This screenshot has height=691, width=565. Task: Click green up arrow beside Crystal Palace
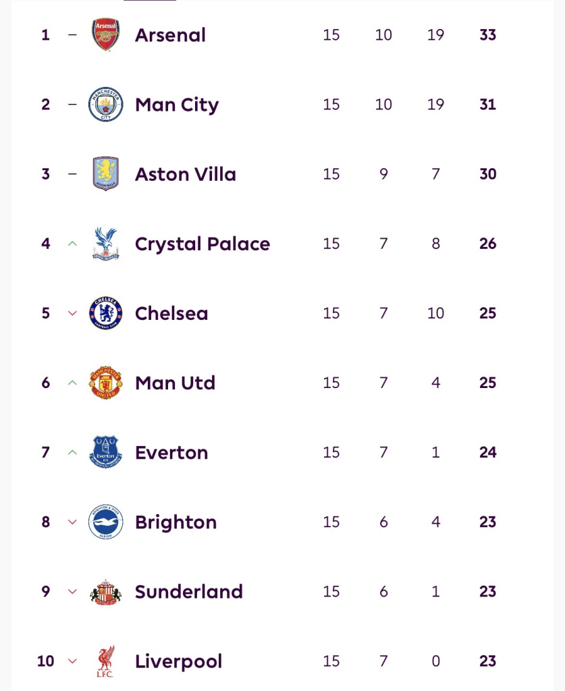coord(73,244)
